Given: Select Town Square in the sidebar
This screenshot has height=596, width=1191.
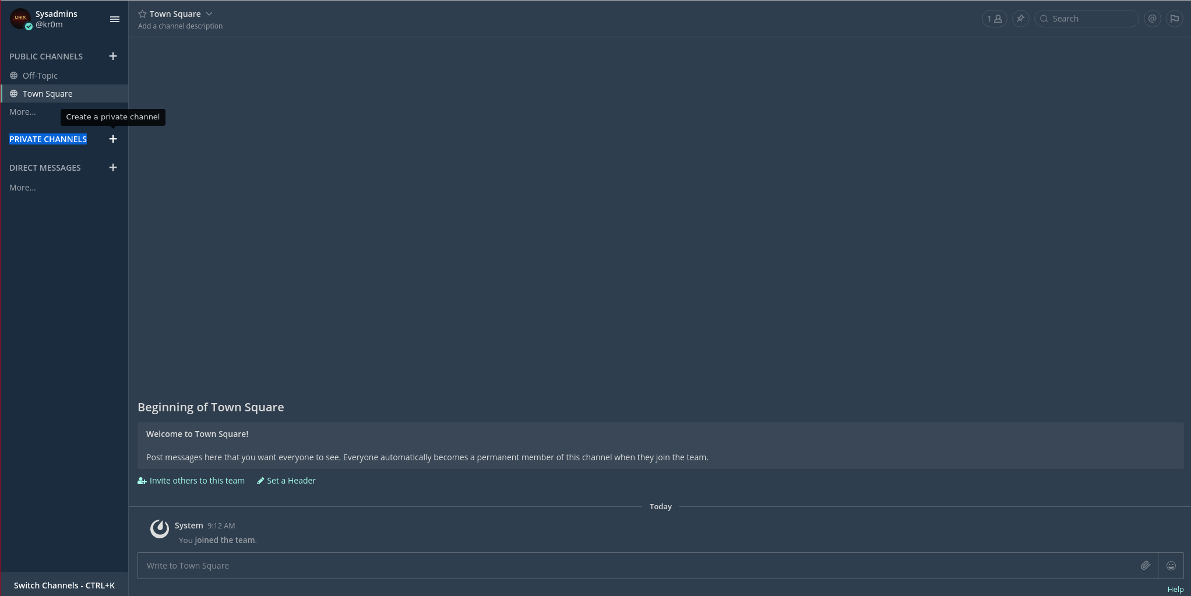Looking at the screenshot, I should [48, 94].
